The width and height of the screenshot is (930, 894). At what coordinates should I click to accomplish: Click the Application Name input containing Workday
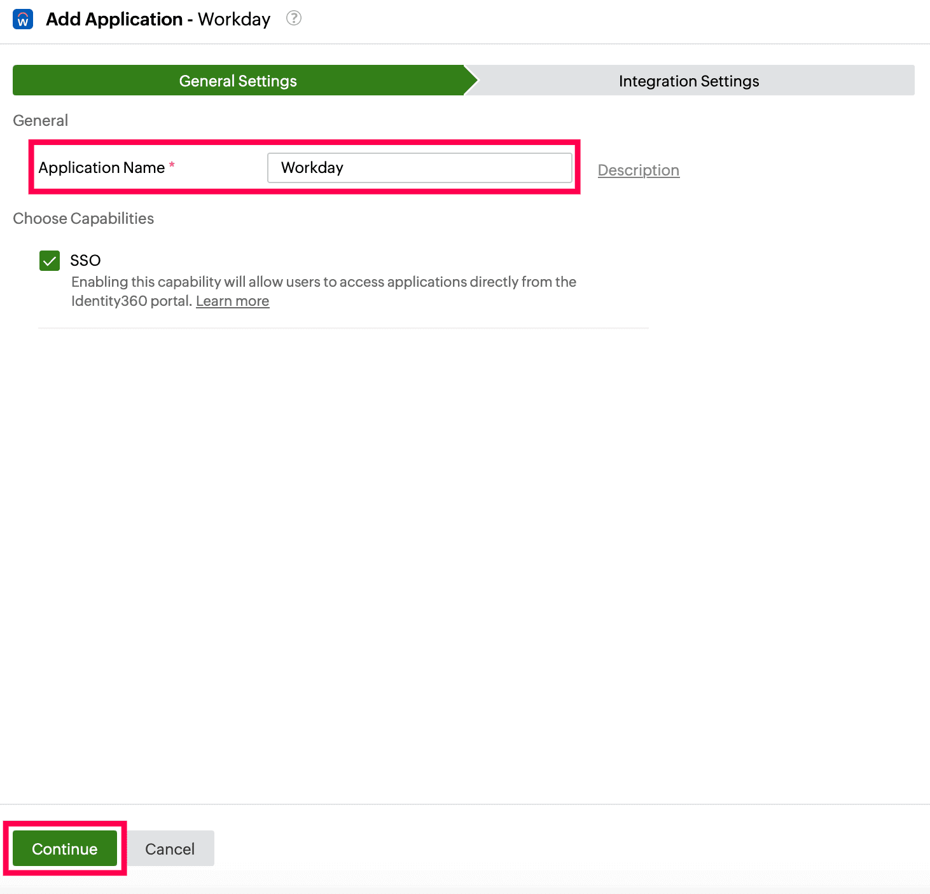[x=420, y=167]
